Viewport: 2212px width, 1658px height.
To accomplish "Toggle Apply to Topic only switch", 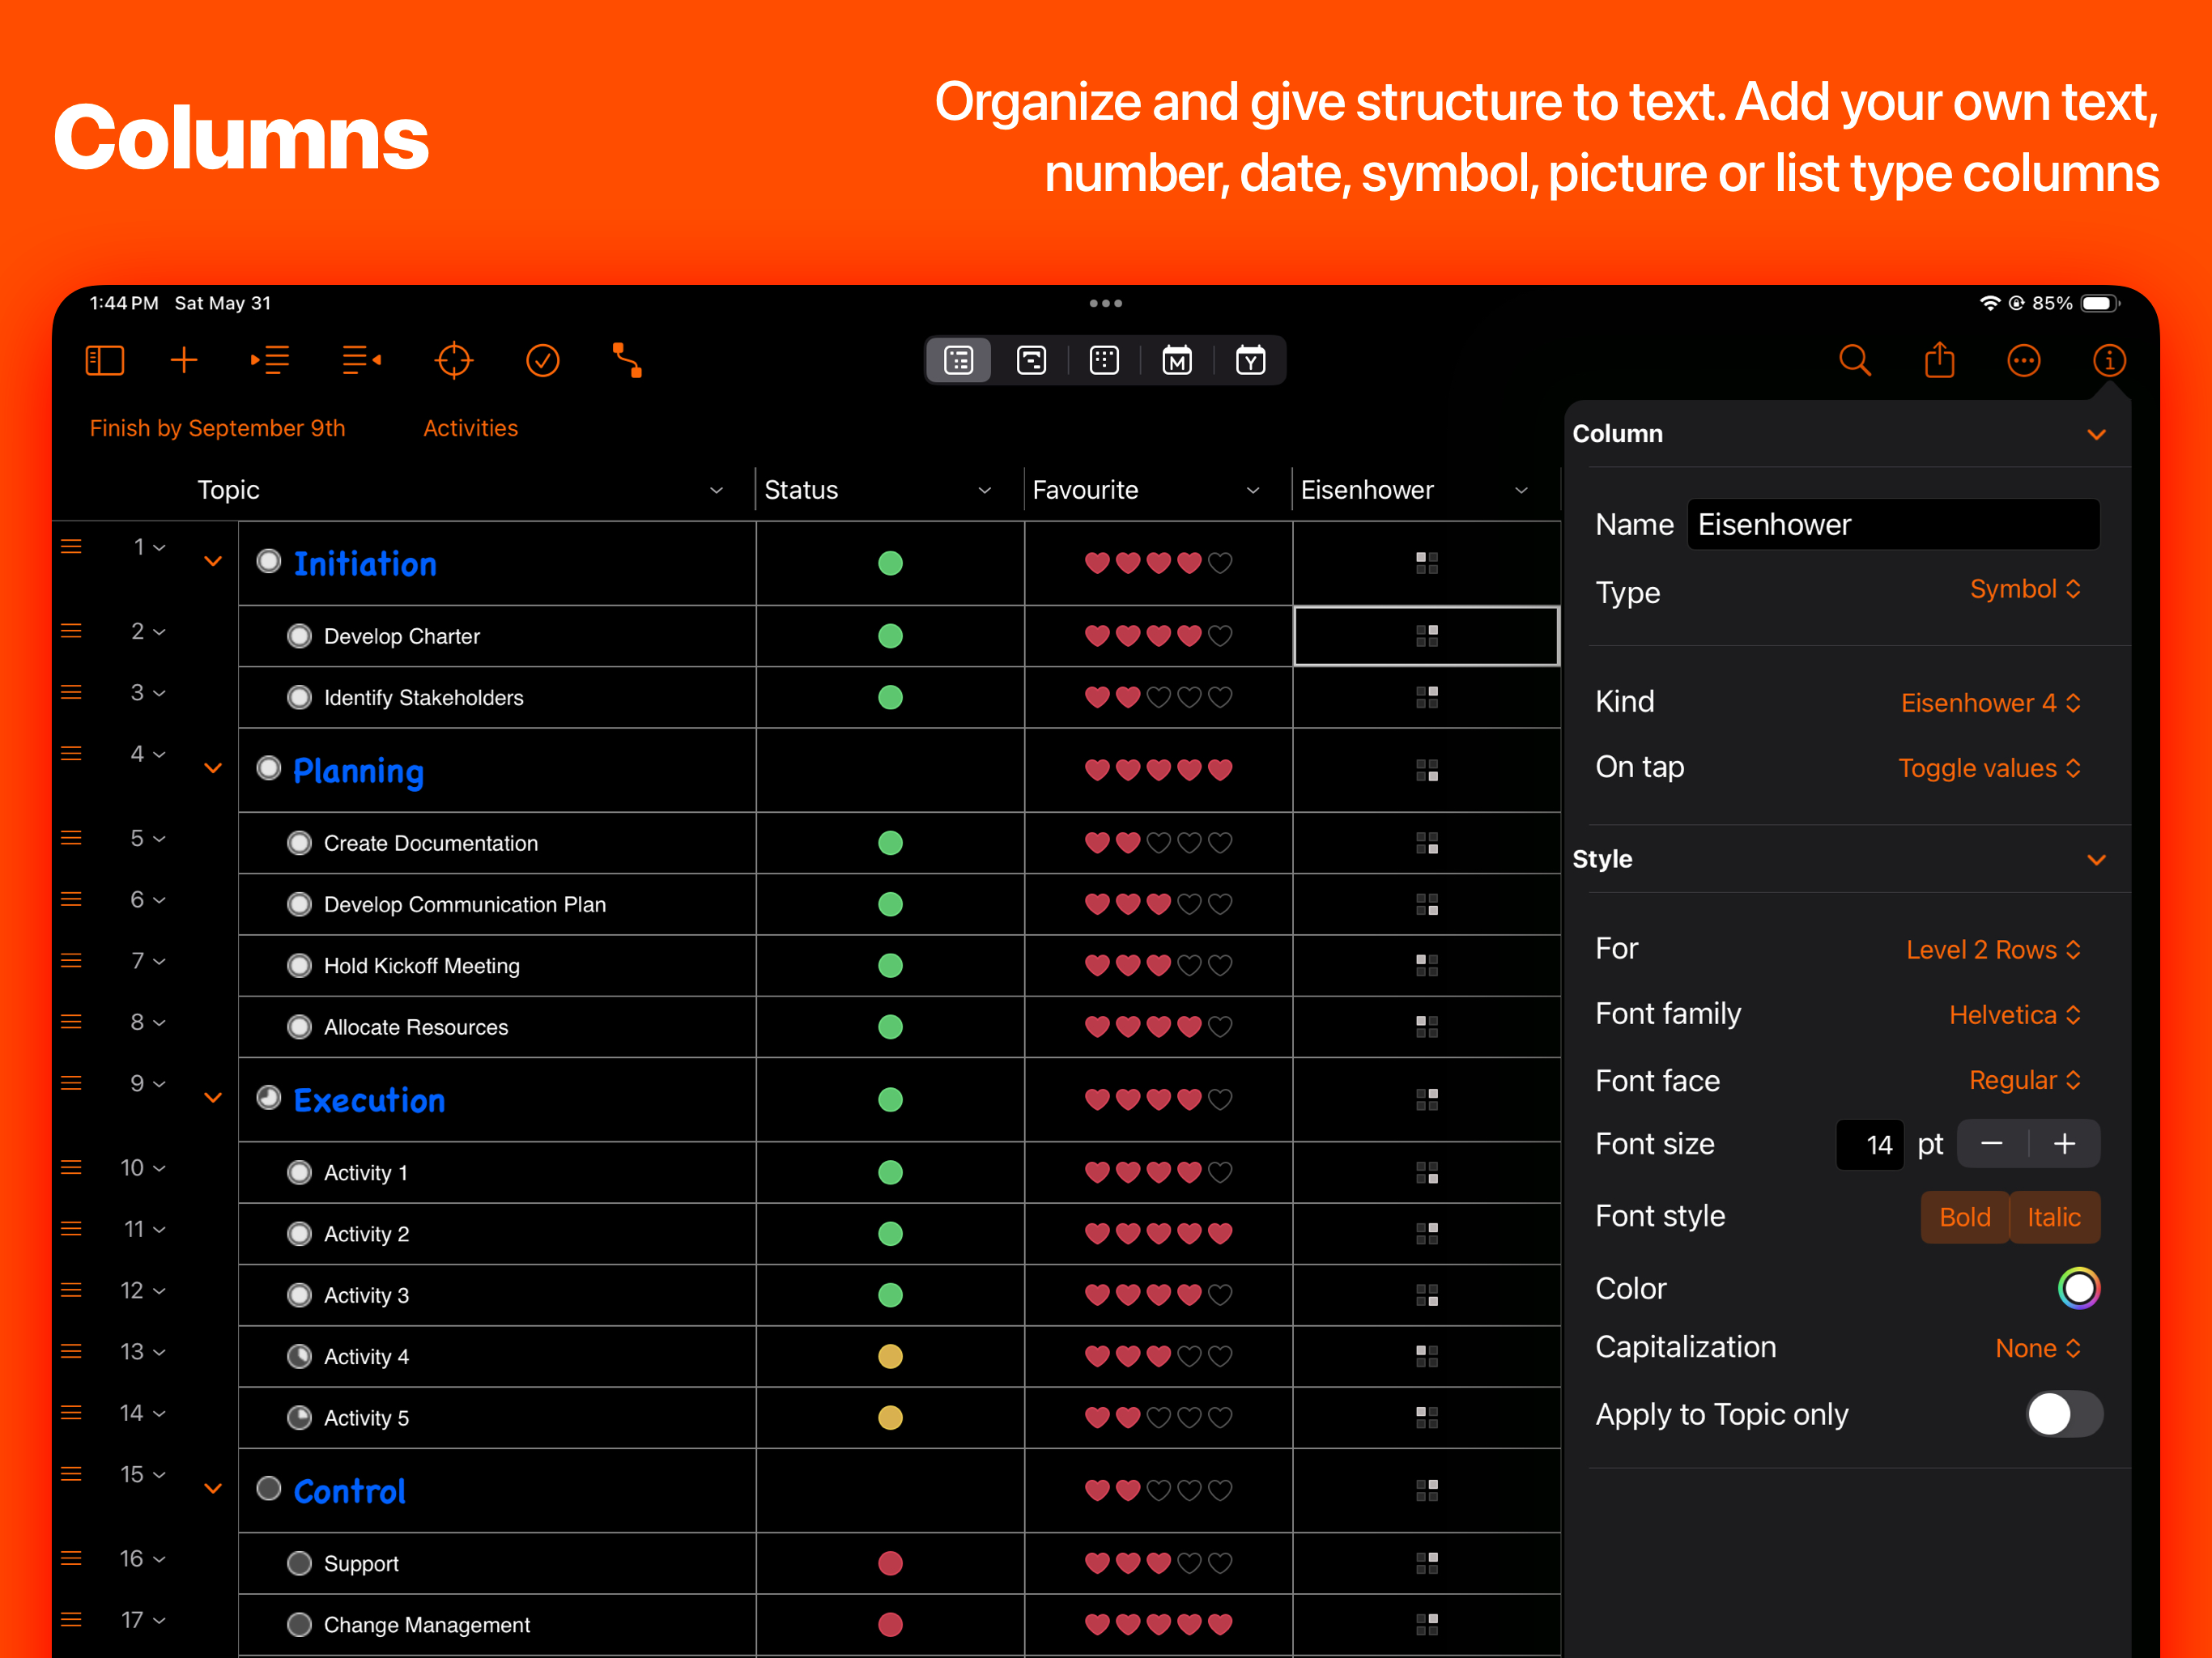I will [2064, 1413].
